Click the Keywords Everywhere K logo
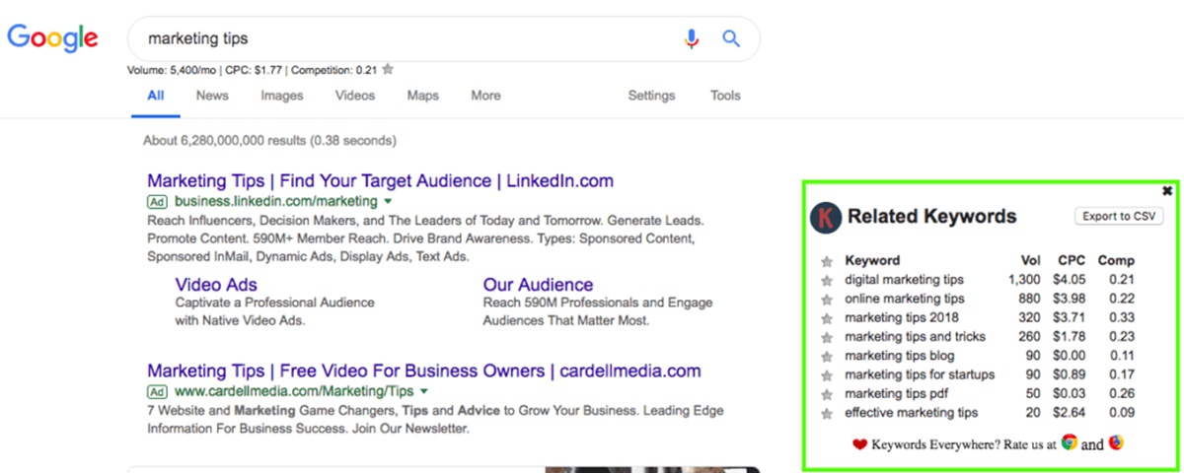This screenshot has width=1184, height=473. [x=825, y=218]
